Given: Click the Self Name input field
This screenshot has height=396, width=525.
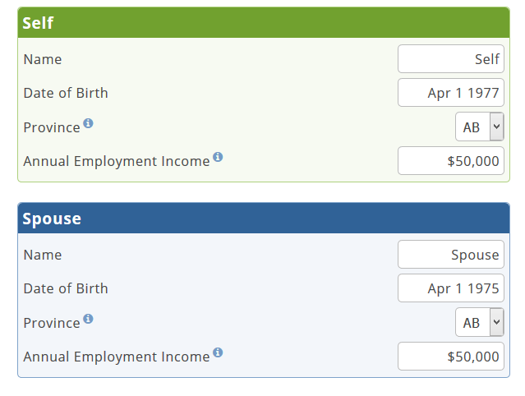Looking at the screenshot, I should pos(451,59).
